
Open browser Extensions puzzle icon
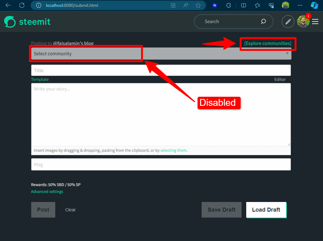pyautogui.click(x=228, y=5)
